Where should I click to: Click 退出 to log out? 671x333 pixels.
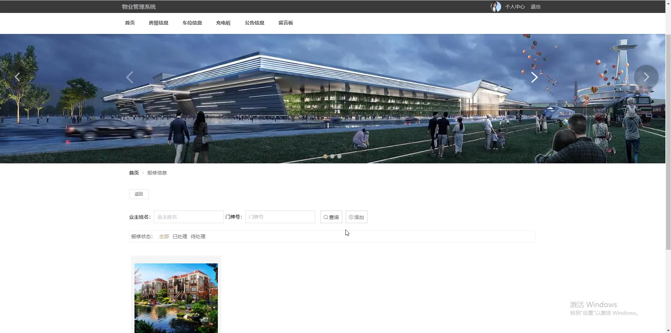click(535, 7)
